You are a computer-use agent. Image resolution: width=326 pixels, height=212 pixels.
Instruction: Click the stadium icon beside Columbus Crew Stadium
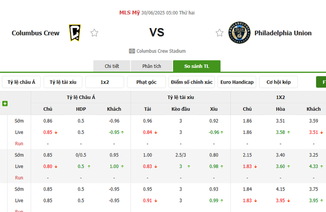132,51
